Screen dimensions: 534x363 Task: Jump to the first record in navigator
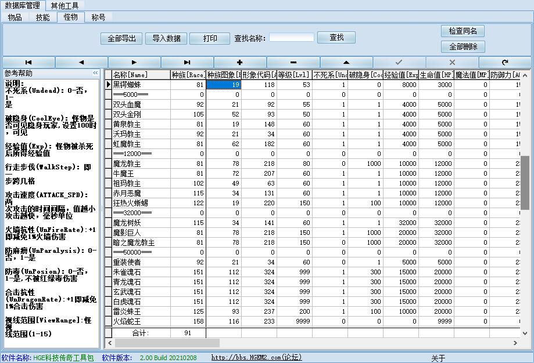pyautogui.click(x=28, y=62)
